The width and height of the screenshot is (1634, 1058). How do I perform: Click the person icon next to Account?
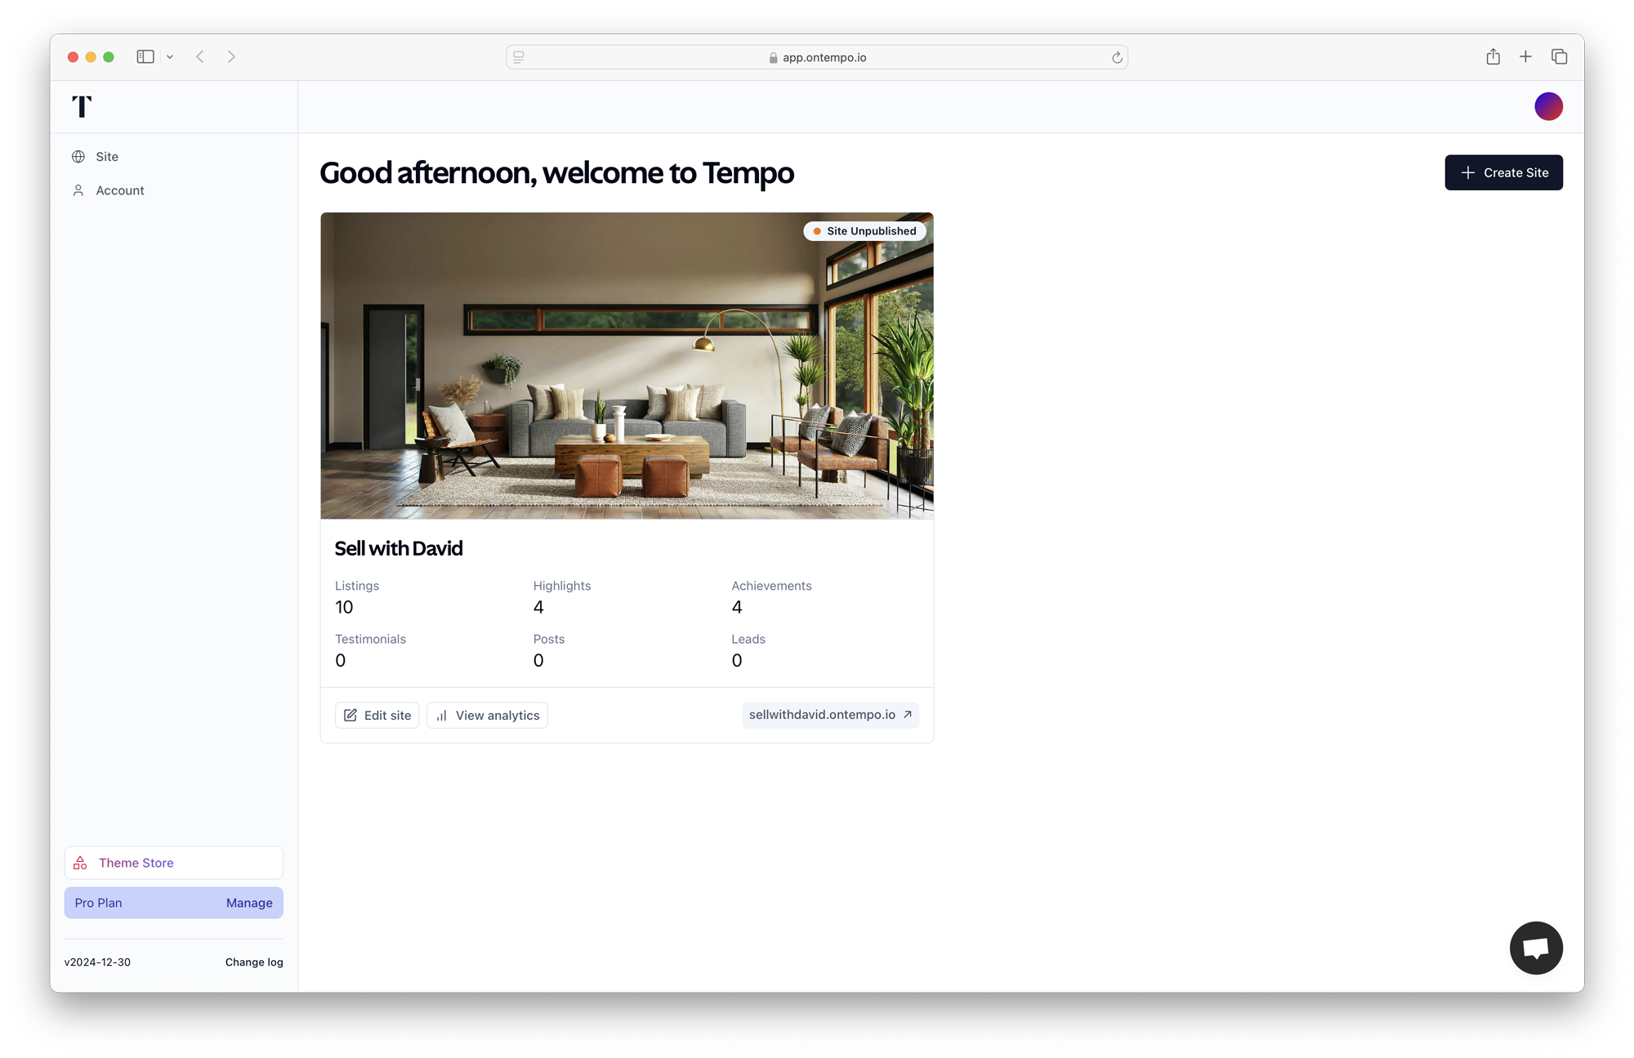point(78,190)
